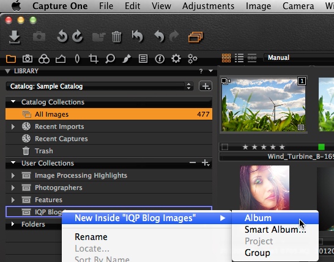This screenshot has width=334, height=262.
Task: Expand the Features group
Action: (13, 200)
